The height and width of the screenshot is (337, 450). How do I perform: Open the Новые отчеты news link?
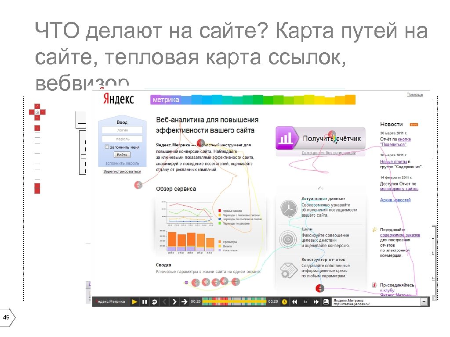click(x=393, y=161)
